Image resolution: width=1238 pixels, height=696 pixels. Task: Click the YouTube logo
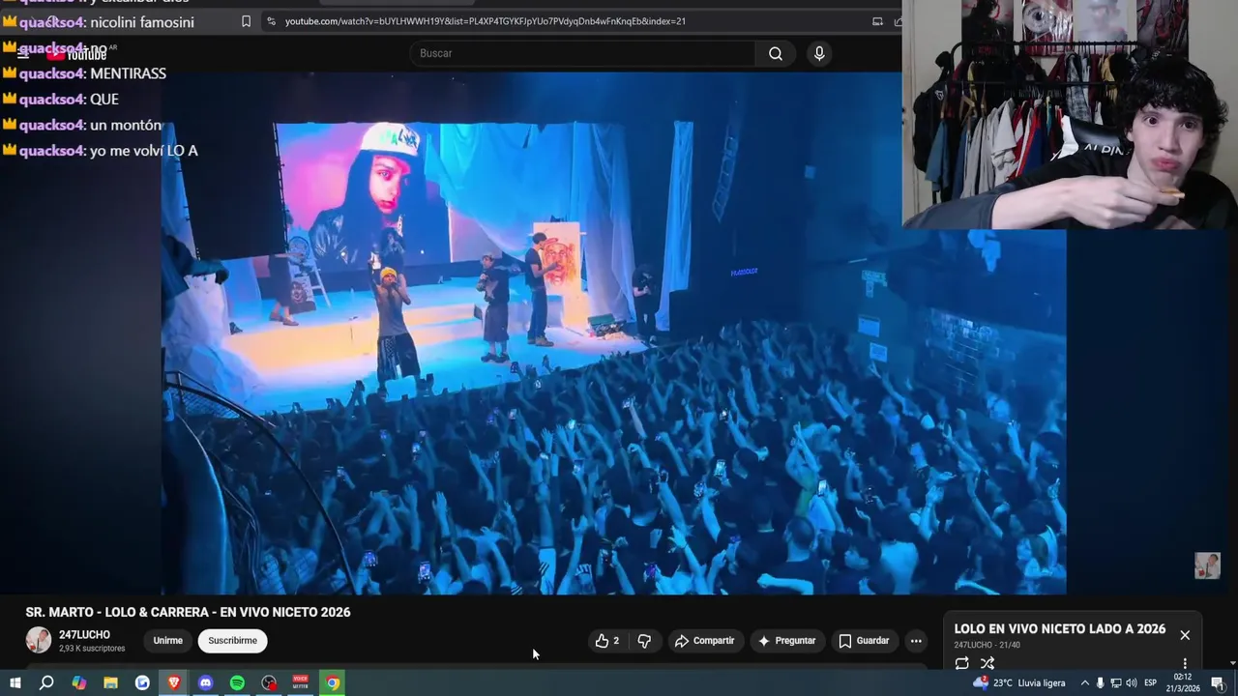pos(77,54)
